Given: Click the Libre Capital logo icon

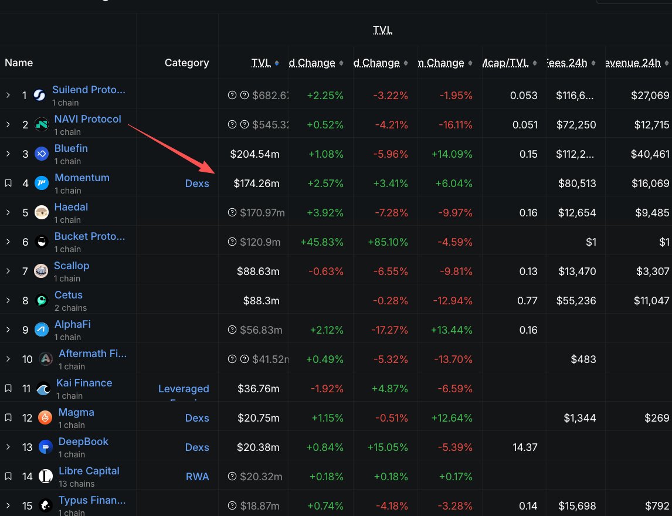Looking at the screenshot, I should click(x=45, y=477).
